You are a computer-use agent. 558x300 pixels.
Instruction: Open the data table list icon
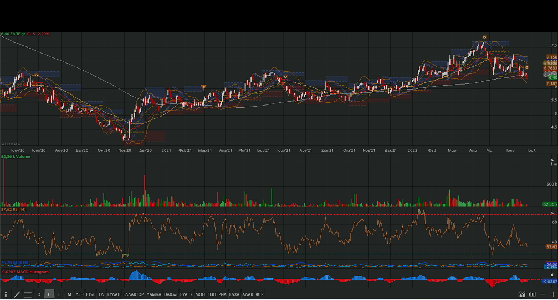(x=28, y=294)
